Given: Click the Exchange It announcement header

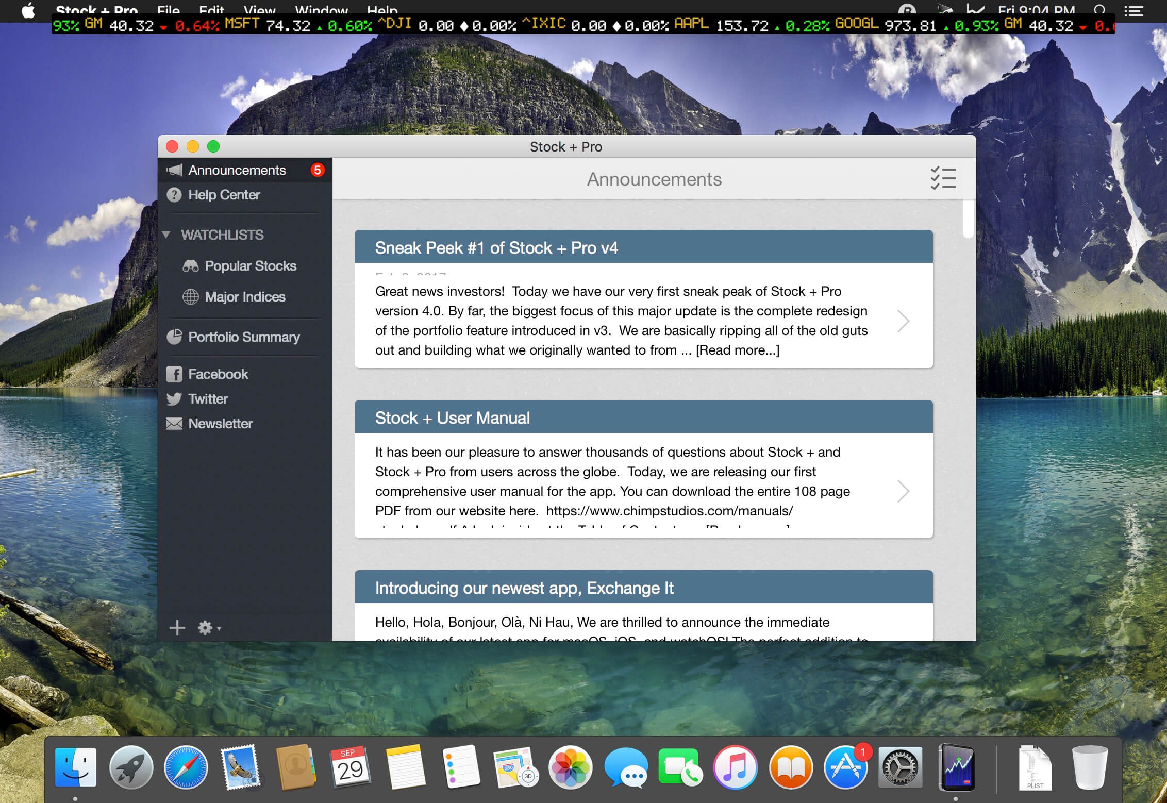Looking at the screenshot, I should click(x=644, y=588).
